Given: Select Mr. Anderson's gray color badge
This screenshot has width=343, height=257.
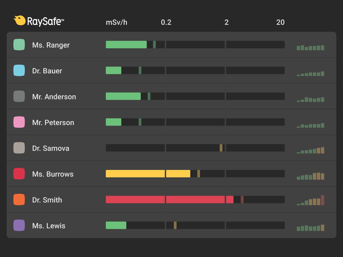Looking at the screenshot, I should (x=19, y=96).
